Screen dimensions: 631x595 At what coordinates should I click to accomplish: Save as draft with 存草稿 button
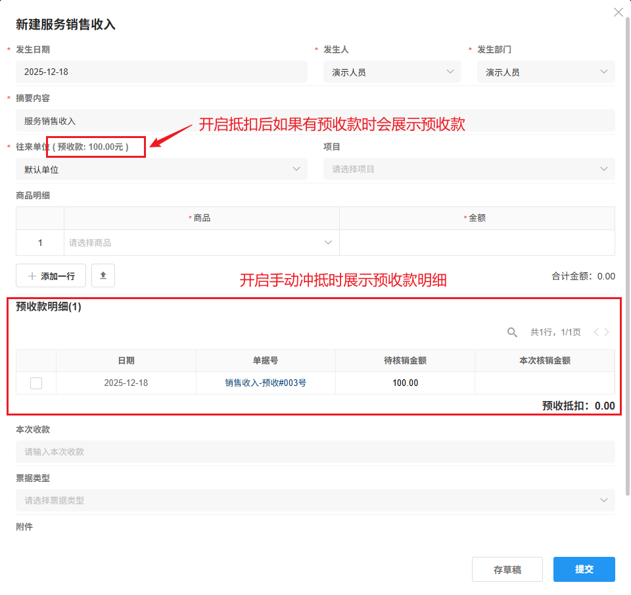(507, 569)
